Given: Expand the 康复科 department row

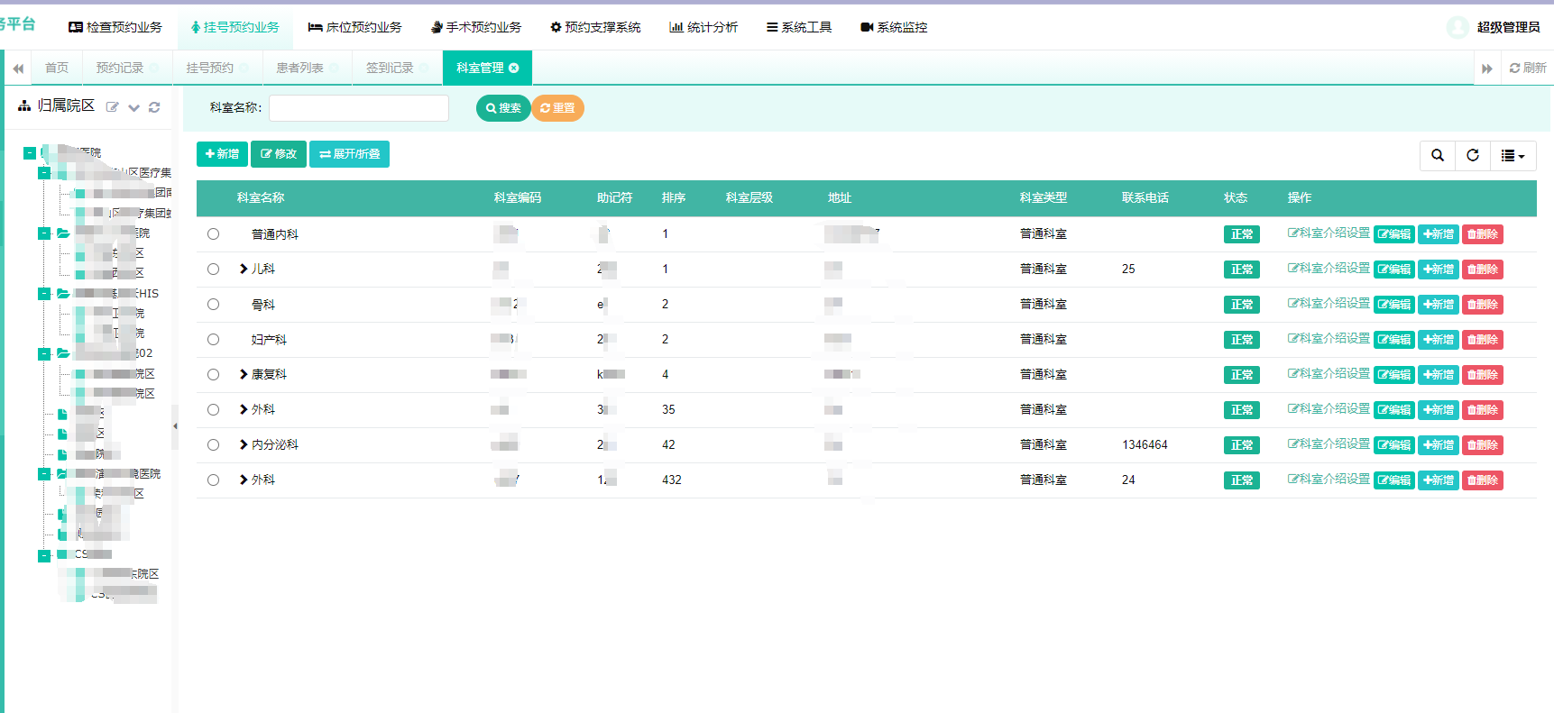Looking at the screenshot, I should pos(244,374).
